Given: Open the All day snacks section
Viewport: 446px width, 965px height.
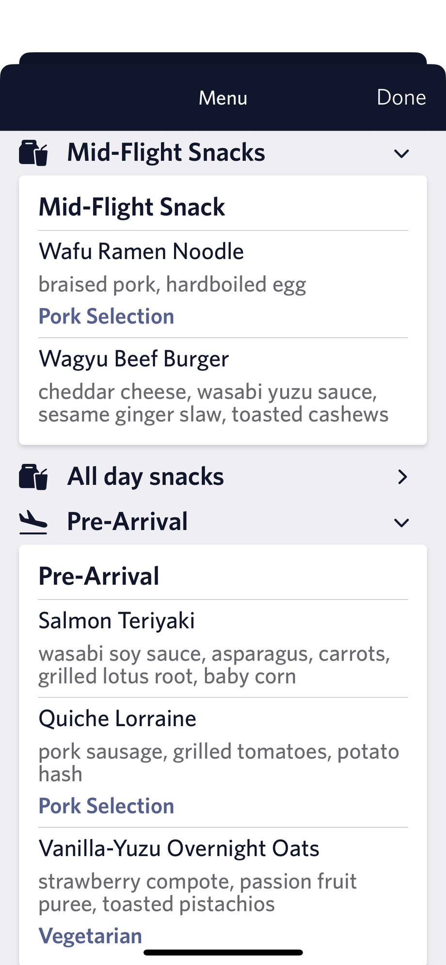Looking at the screenshot, I should click(223, 477).
